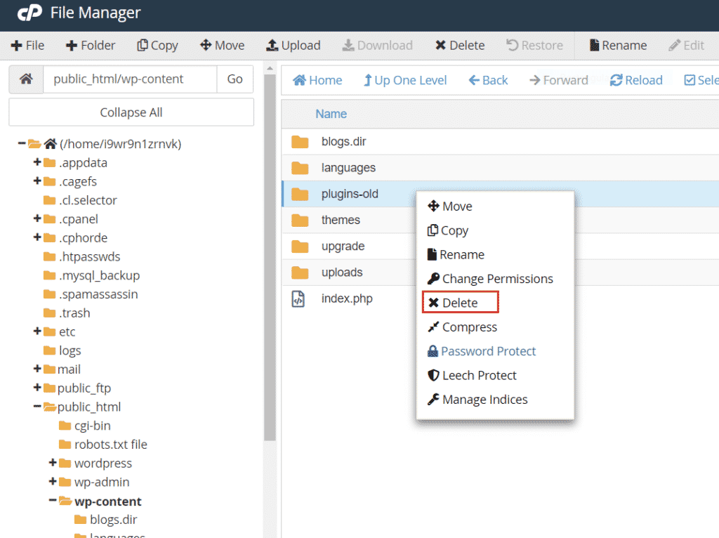Click the Back navigation link

point(488,80)
